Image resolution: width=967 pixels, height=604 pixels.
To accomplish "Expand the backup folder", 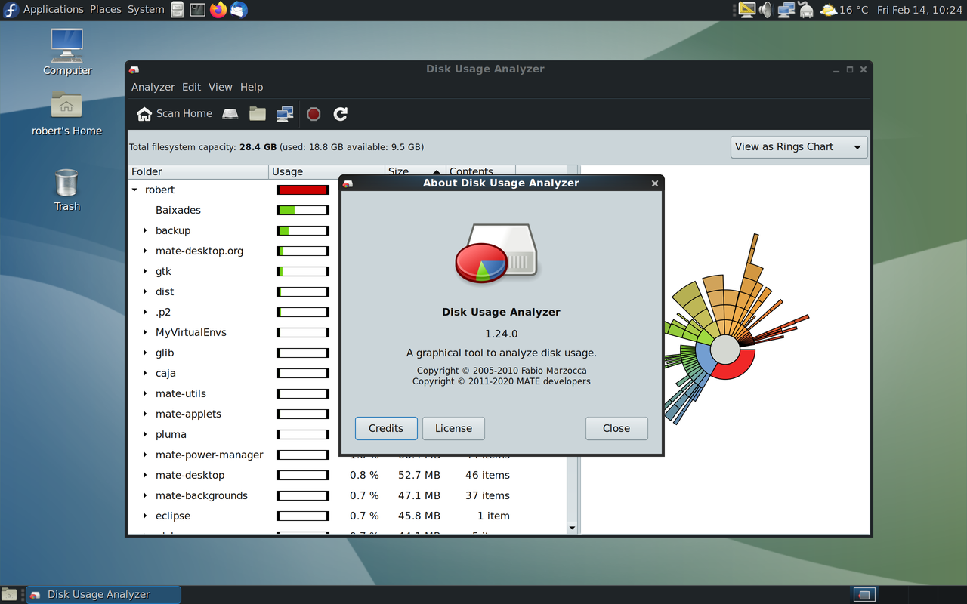I will tap(146, 231).
